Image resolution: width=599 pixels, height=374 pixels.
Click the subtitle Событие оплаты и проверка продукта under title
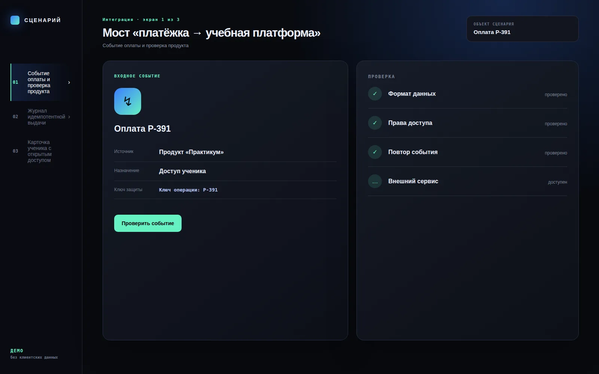146,46
